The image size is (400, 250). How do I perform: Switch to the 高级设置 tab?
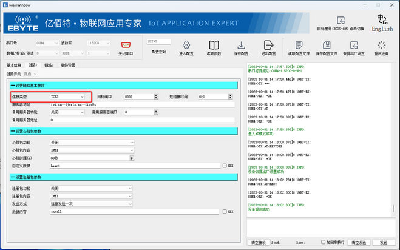coord(69,65)
